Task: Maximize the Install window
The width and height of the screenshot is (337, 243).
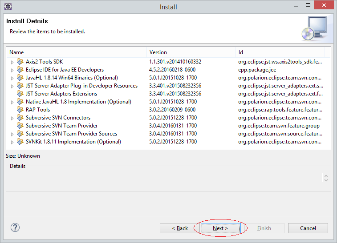Action: [x=308, y=5]
